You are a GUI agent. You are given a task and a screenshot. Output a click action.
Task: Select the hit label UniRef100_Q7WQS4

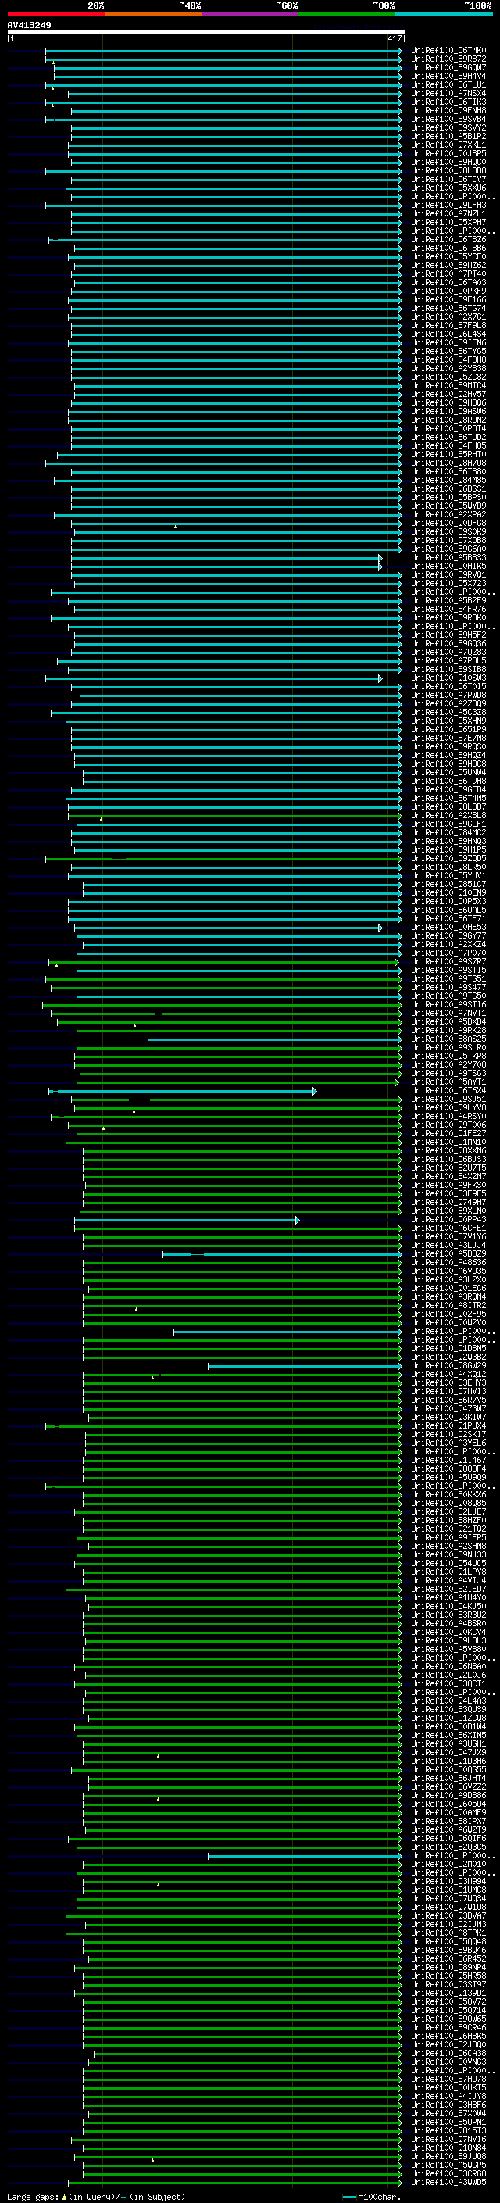(448, 1898)
